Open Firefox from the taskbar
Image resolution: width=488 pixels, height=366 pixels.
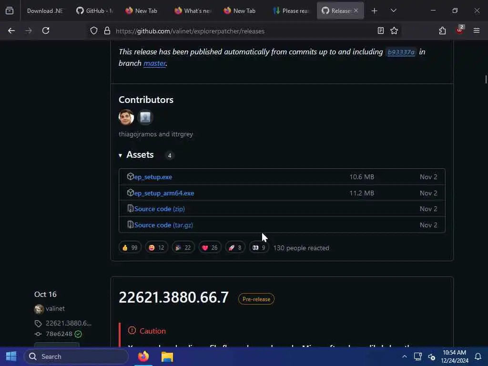pyautogui.click(x=143, y=356)
